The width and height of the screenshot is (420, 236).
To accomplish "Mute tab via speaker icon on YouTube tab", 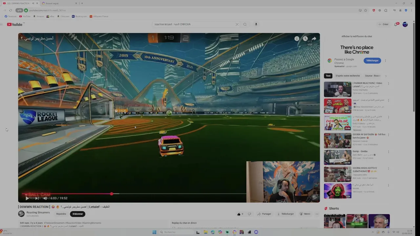I will click(x=33, y=3).
